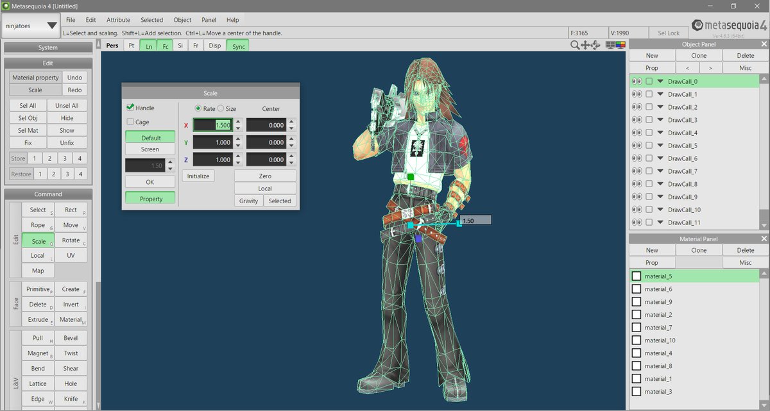Click the magnifier zoom view icon
770x411 pixels.
click(575, 45)
